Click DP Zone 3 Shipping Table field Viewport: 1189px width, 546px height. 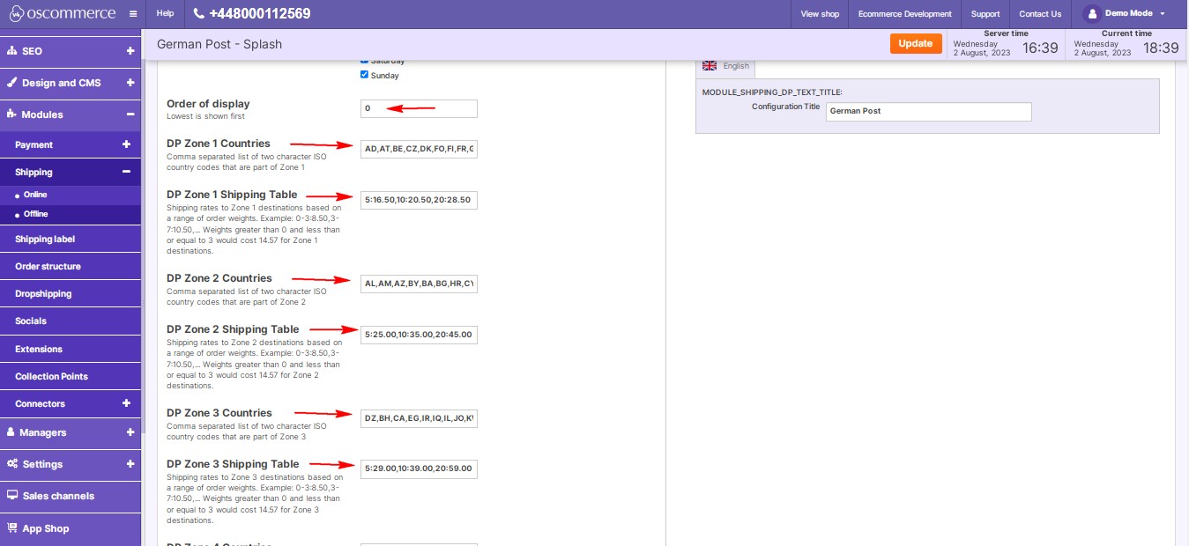[x=419, y=469]
